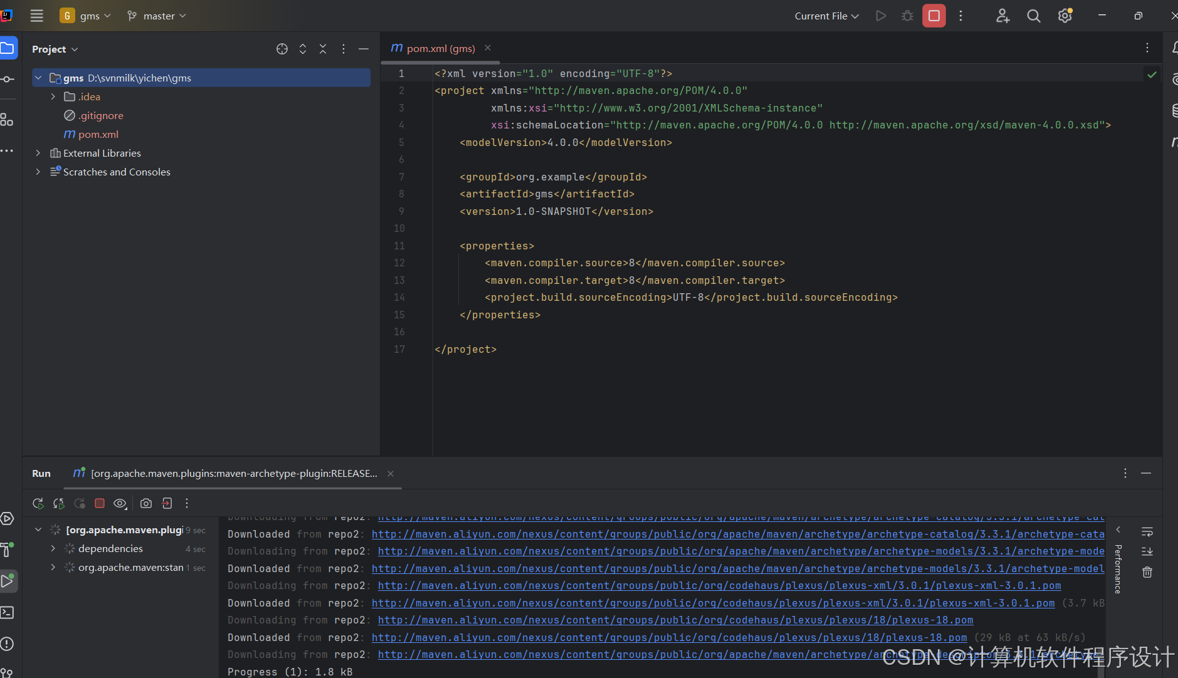Minimize the Run tool window

tap(1146, 474)
